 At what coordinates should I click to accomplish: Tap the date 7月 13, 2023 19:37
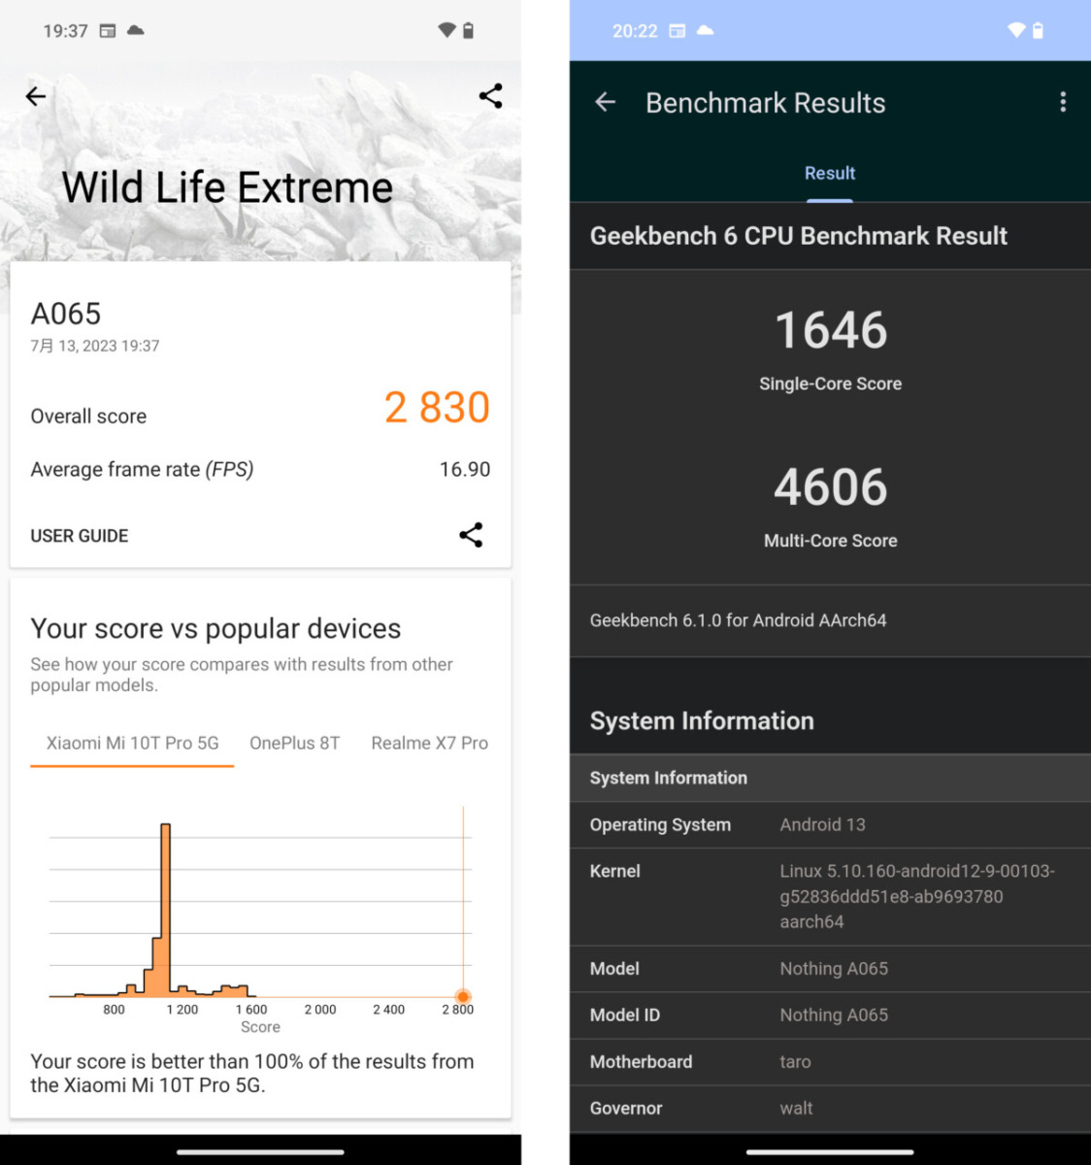[95, 346]
